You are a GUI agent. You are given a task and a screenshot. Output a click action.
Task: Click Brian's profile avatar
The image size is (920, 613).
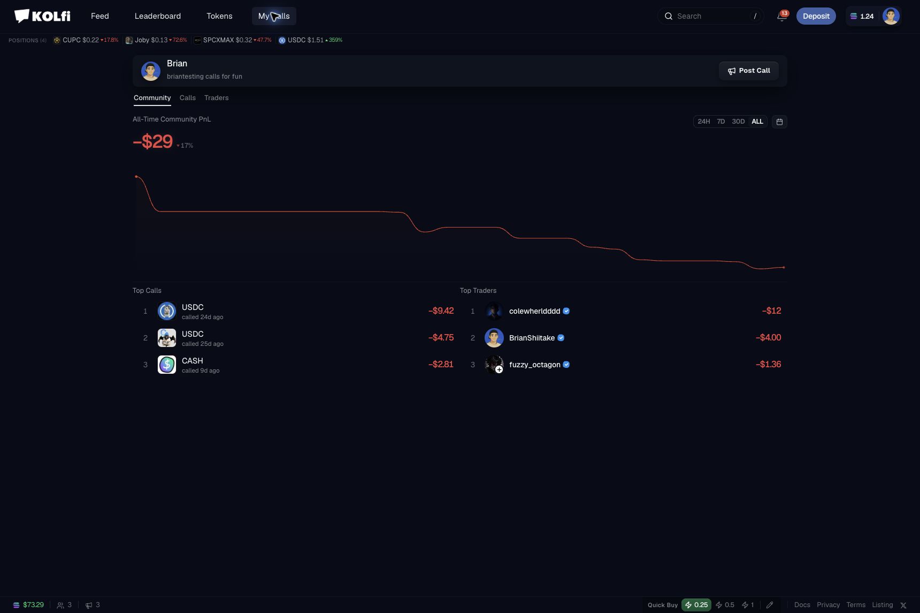point(150,71)
